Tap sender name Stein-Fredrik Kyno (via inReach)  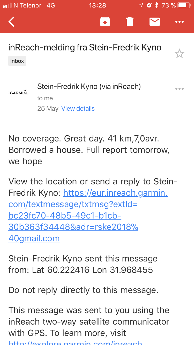(x=89, y=86)
